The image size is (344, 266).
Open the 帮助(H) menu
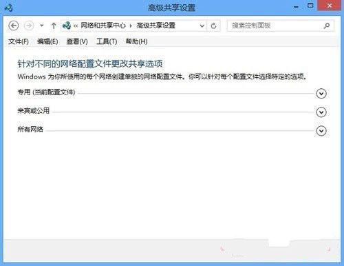pos(136,41)
